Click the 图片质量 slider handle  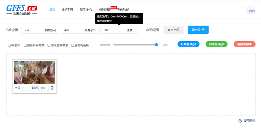pos(157,45)
